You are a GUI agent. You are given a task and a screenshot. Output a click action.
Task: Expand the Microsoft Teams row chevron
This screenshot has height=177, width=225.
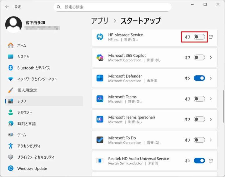pos(211,99)
